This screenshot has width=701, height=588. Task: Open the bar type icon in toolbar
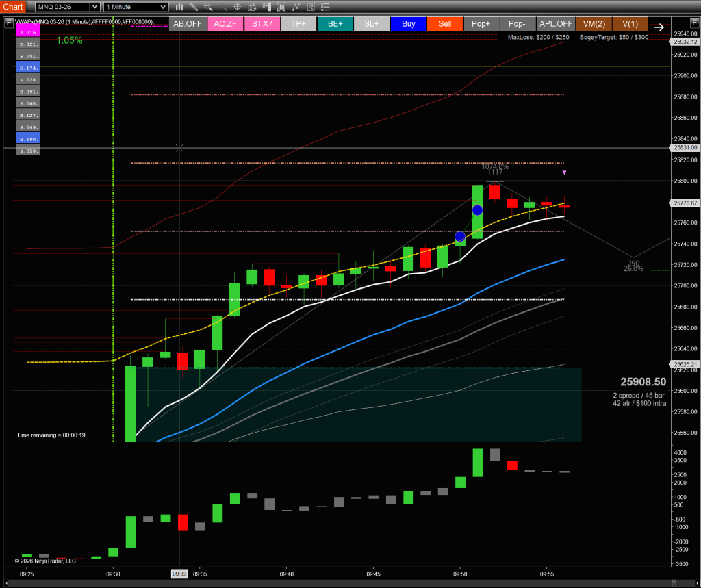point(179,7)
